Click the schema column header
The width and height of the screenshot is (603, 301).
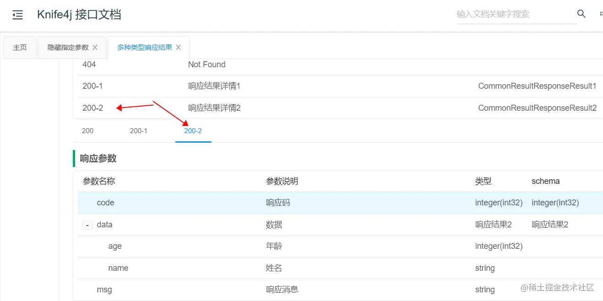546,181
